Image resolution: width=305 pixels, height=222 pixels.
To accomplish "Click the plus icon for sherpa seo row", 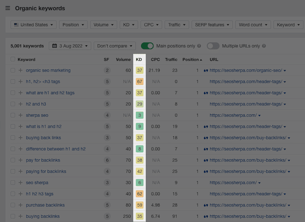I will pyautogui.click(x=20, y=115).
